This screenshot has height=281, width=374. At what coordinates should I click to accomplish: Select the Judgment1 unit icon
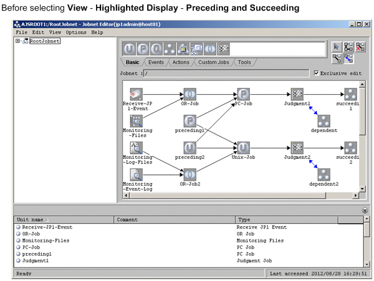coord(297,93)
